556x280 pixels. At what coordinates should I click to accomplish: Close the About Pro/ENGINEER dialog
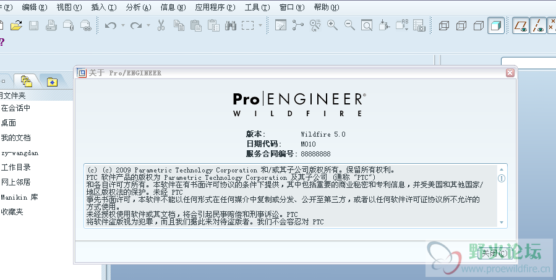pyautogui.click(x=510, y=73)
